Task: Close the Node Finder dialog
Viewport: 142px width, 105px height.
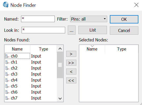Action: 136,5
